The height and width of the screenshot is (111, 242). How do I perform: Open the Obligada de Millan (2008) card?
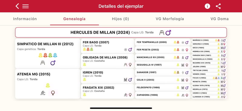(108, 61)
